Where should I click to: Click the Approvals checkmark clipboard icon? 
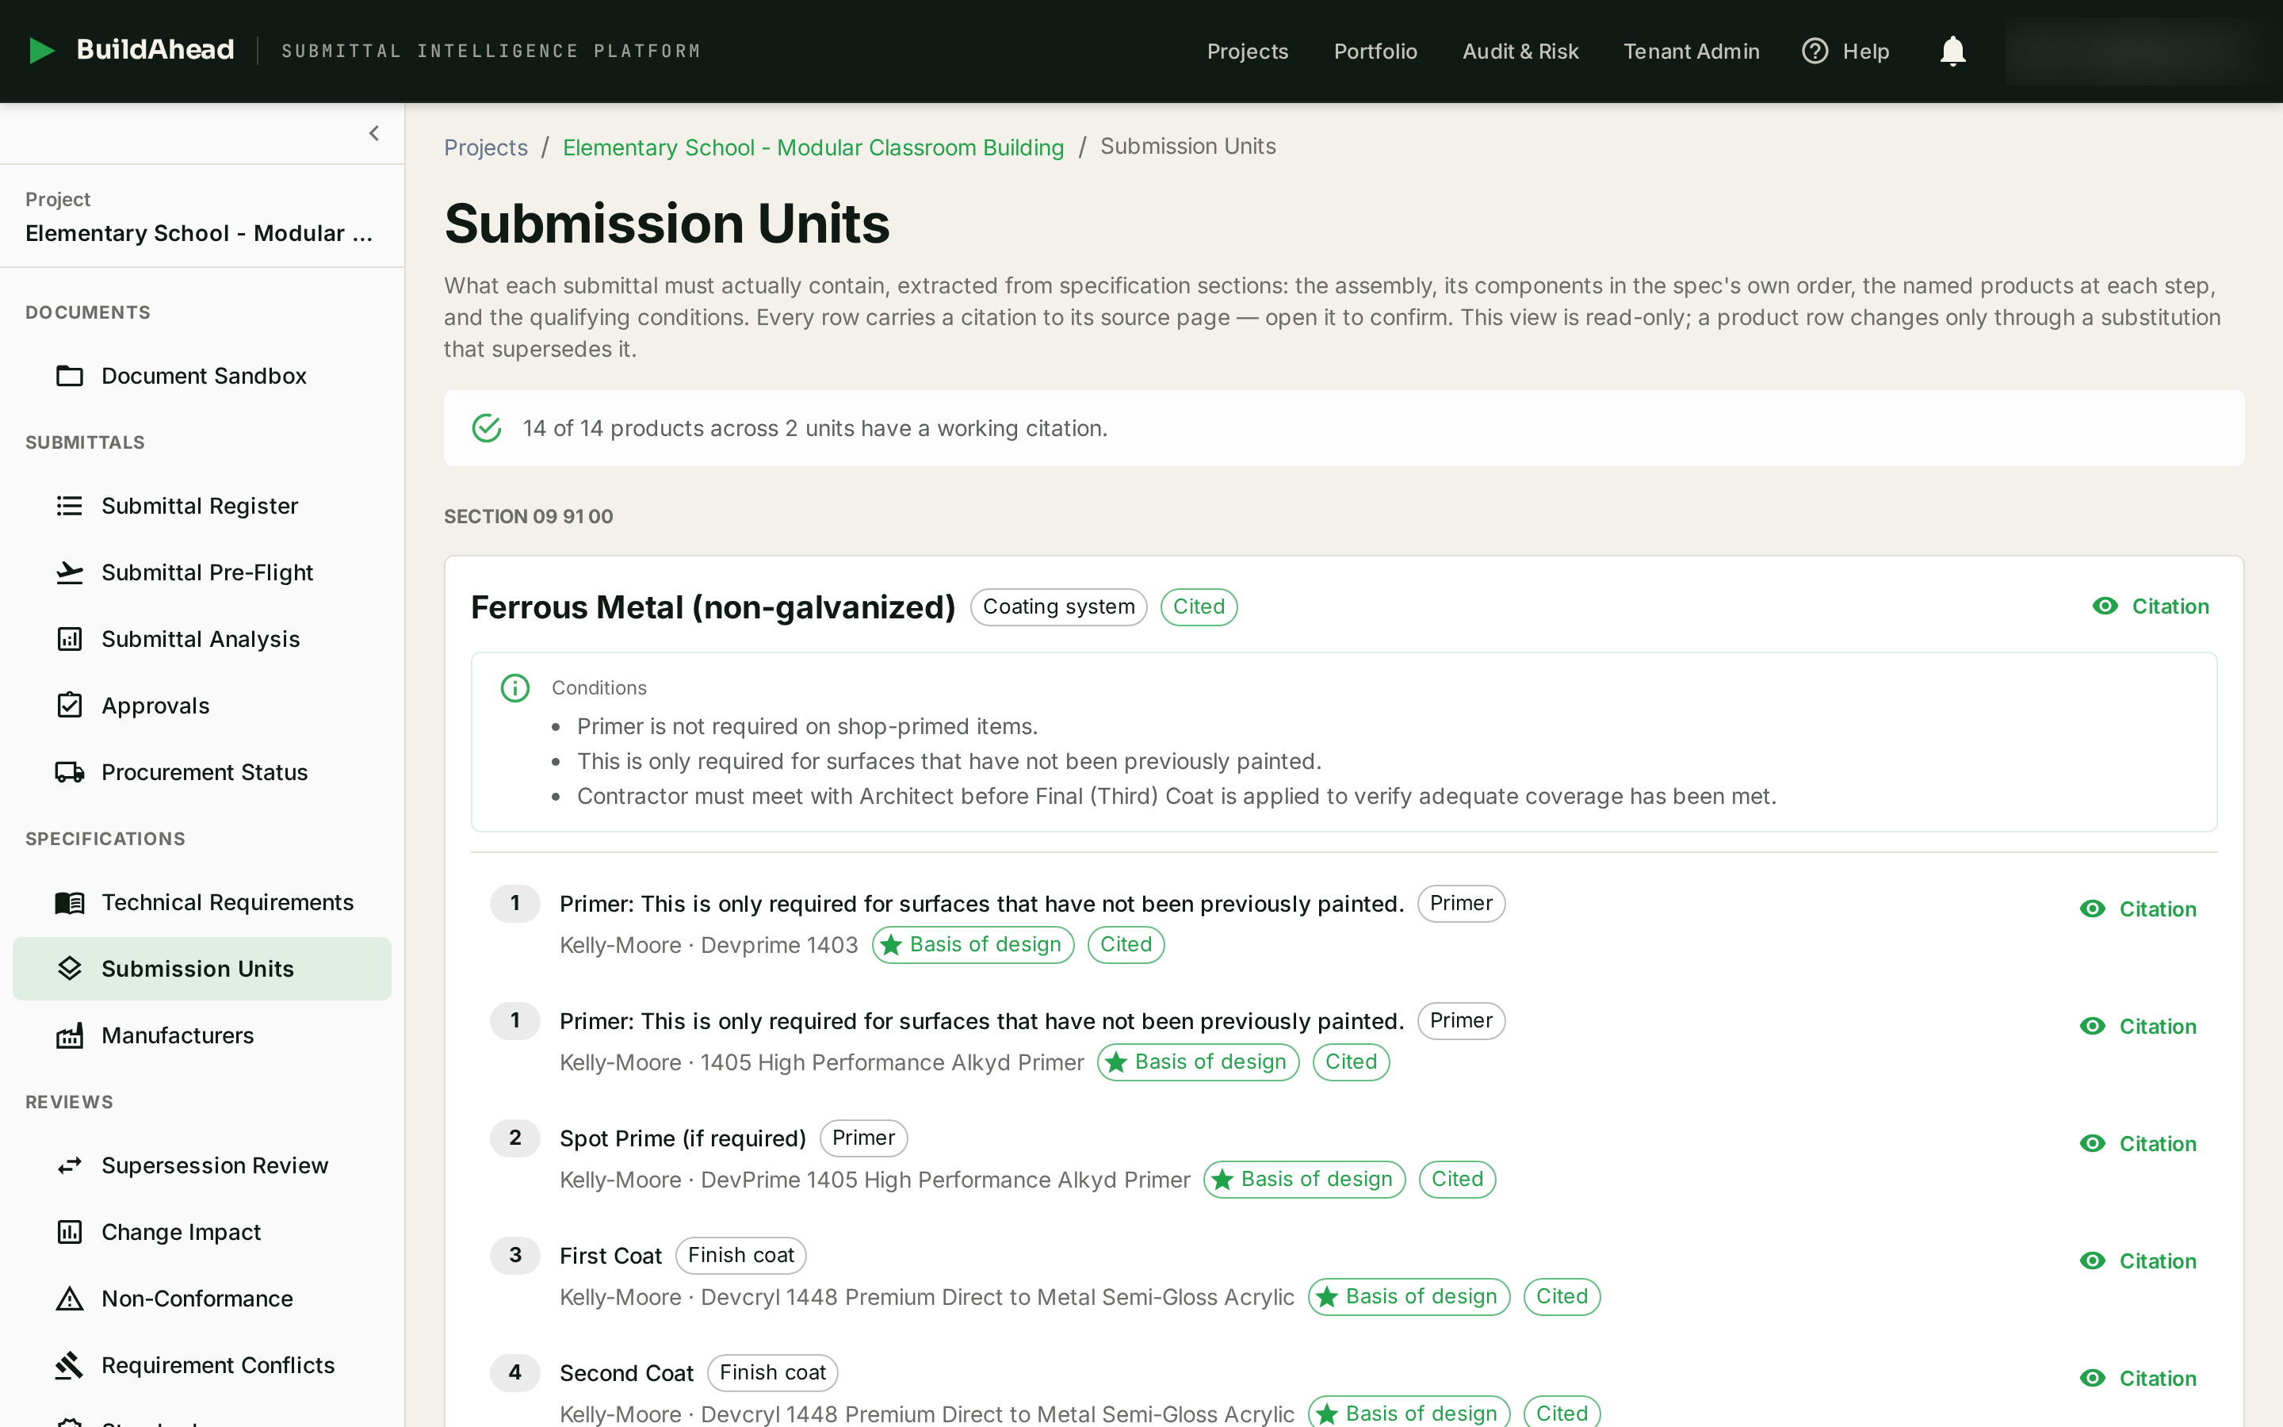(x=70, y=705)
